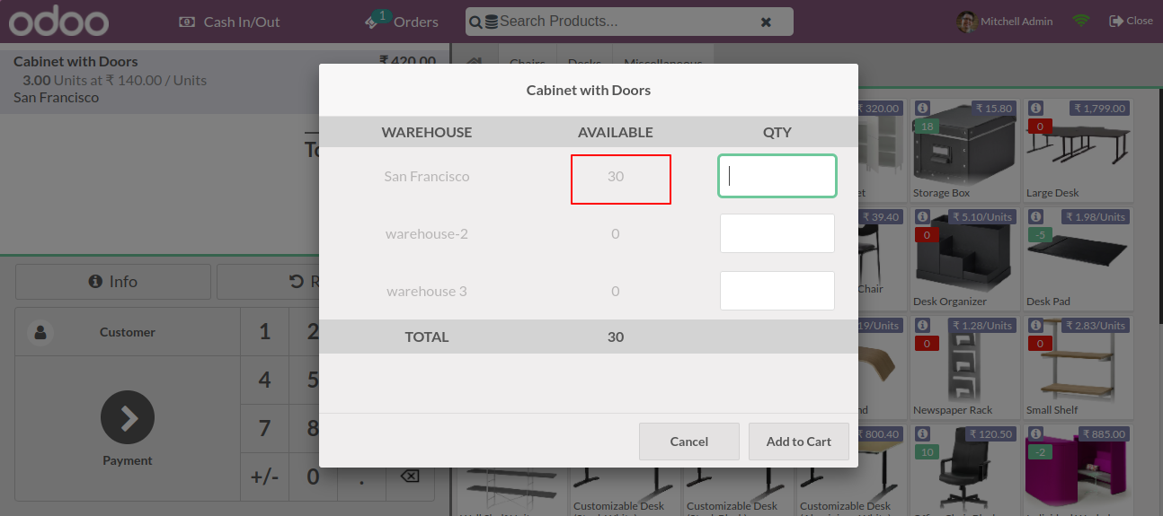Click the info icon on Storage Box
The image size is (1163, 516).
922,108
